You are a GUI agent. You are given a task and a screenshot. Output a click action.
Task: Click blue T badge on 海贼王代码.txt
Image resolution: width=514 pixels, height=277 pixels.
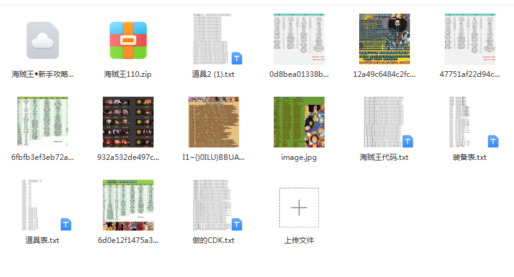[407, 141]
